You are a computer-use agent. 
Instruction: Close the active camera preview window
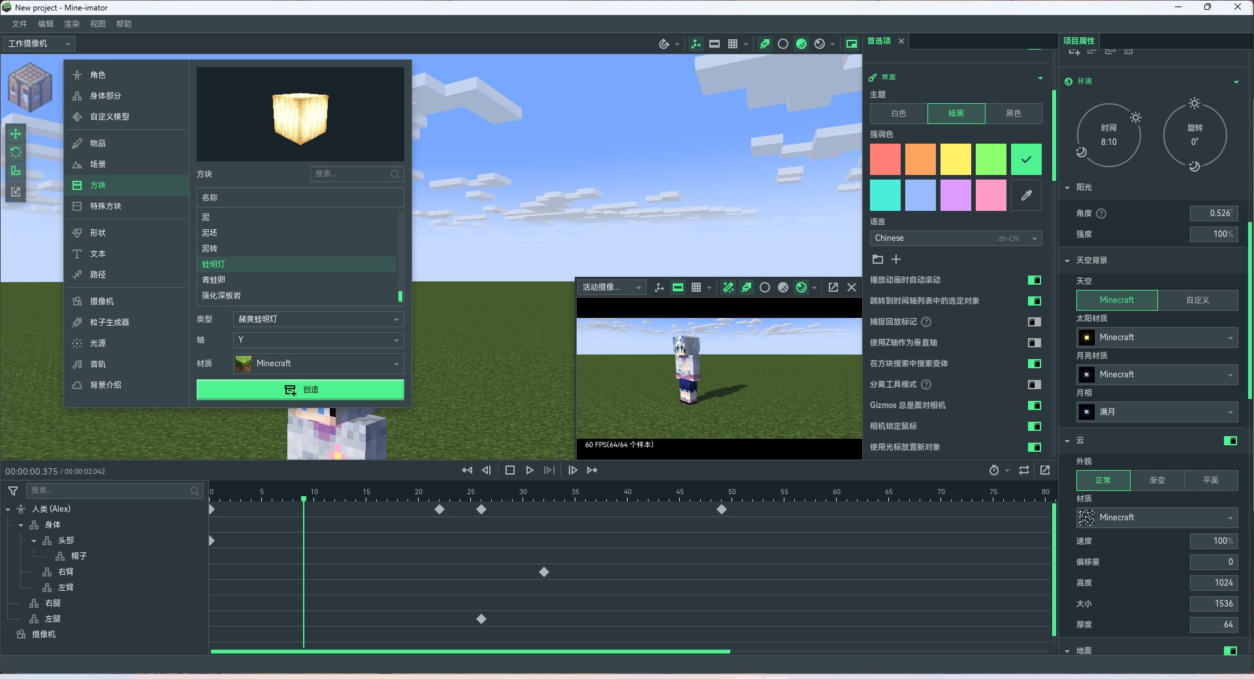pyautogui.click(x=852, y=287)
